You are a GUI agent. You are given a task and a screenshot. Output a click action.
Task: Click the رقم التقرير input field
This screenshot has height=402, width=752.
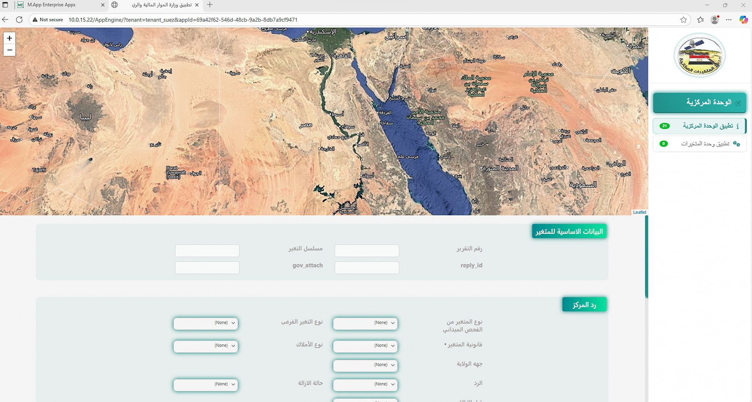click(x=367, y=251)
